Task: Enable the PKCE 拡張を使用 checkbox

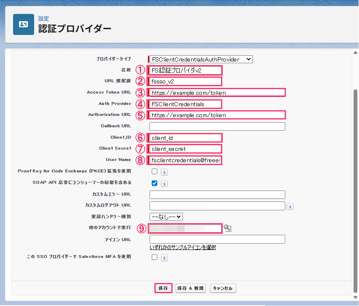Action: pyautogui.click(x=155, y=171)
